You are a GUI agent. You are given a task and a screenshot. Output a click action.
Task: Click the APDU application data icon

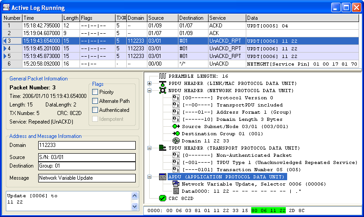point(162,177)
